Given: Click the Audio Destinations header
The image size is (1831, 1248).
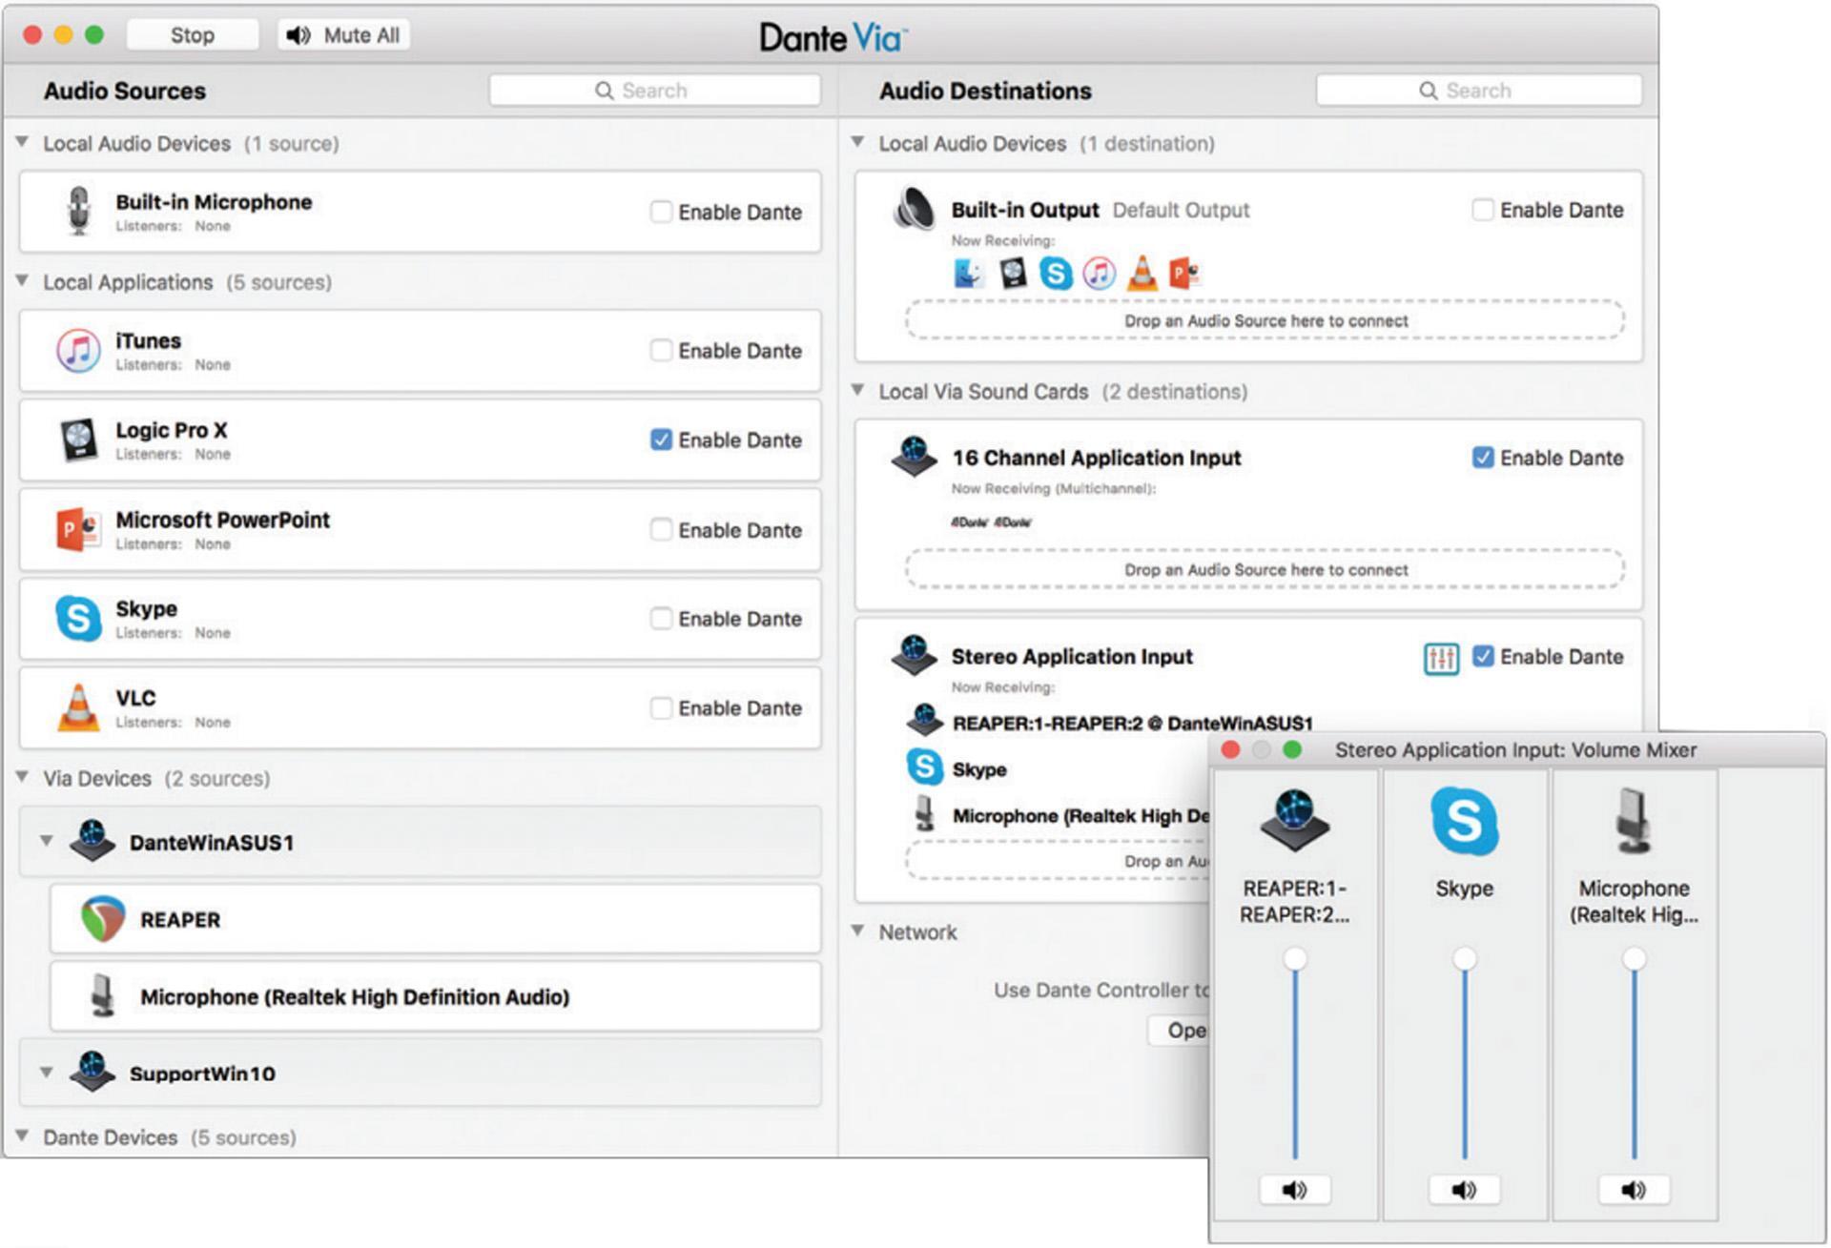Looking at the screenshot, I should 984,91.
